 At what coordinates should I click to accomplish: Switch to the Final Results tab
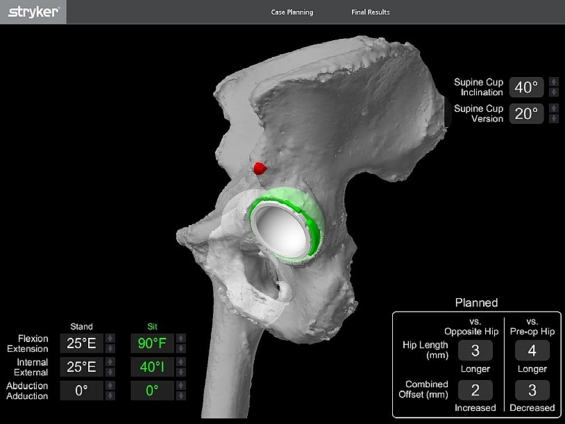coord(370,13)
